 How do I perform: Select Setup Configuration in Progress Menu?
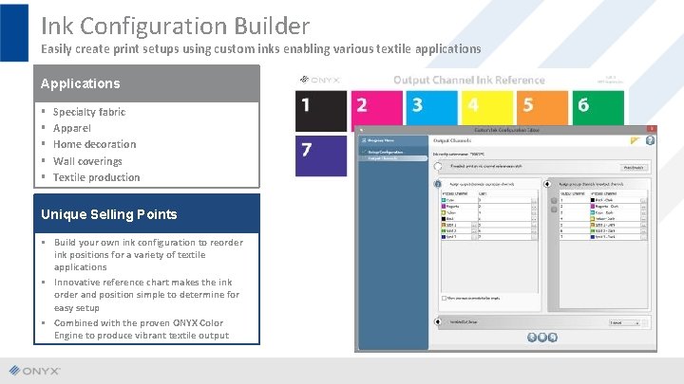[x=385, y=152]
